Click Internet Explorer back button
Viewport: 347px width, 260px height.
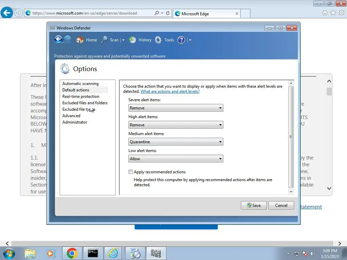[7, 13]
